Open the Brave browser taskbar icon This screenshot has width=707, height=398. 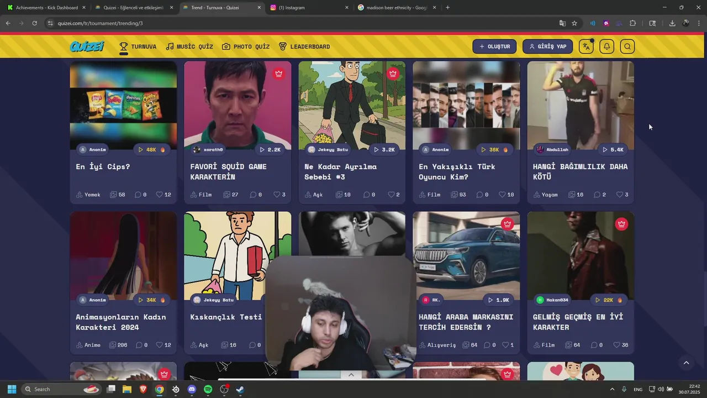tap(143, 389)
